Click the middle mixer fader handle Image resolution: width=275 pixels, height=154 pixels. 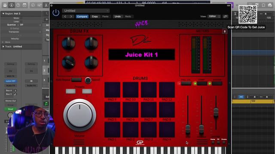[x=202, y=129]
